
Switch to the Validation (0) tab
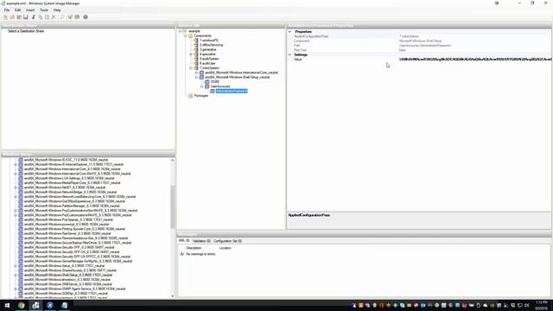pos(201,241)
